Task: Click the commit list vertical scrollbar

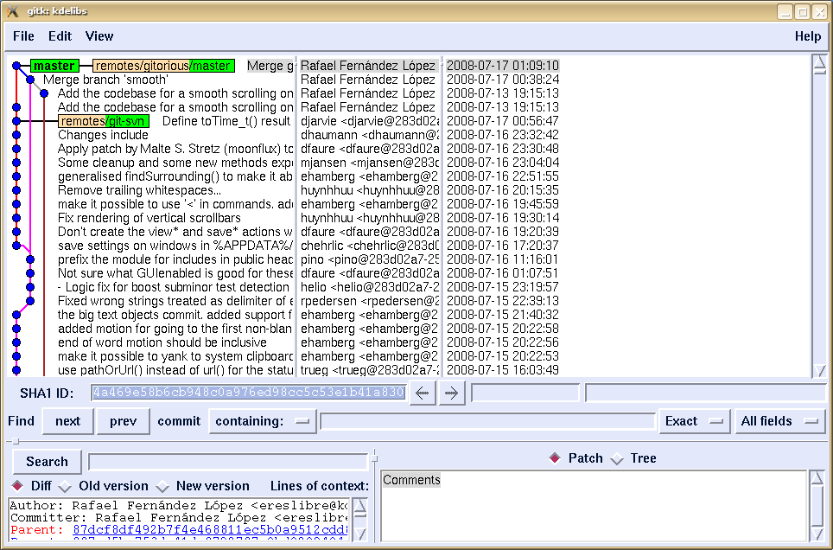Action: pos(818,216)
